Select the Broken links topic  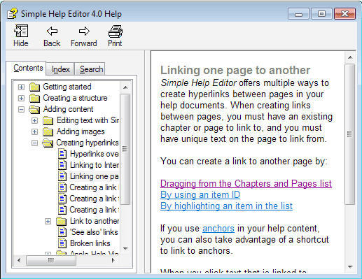coord(90,243)
